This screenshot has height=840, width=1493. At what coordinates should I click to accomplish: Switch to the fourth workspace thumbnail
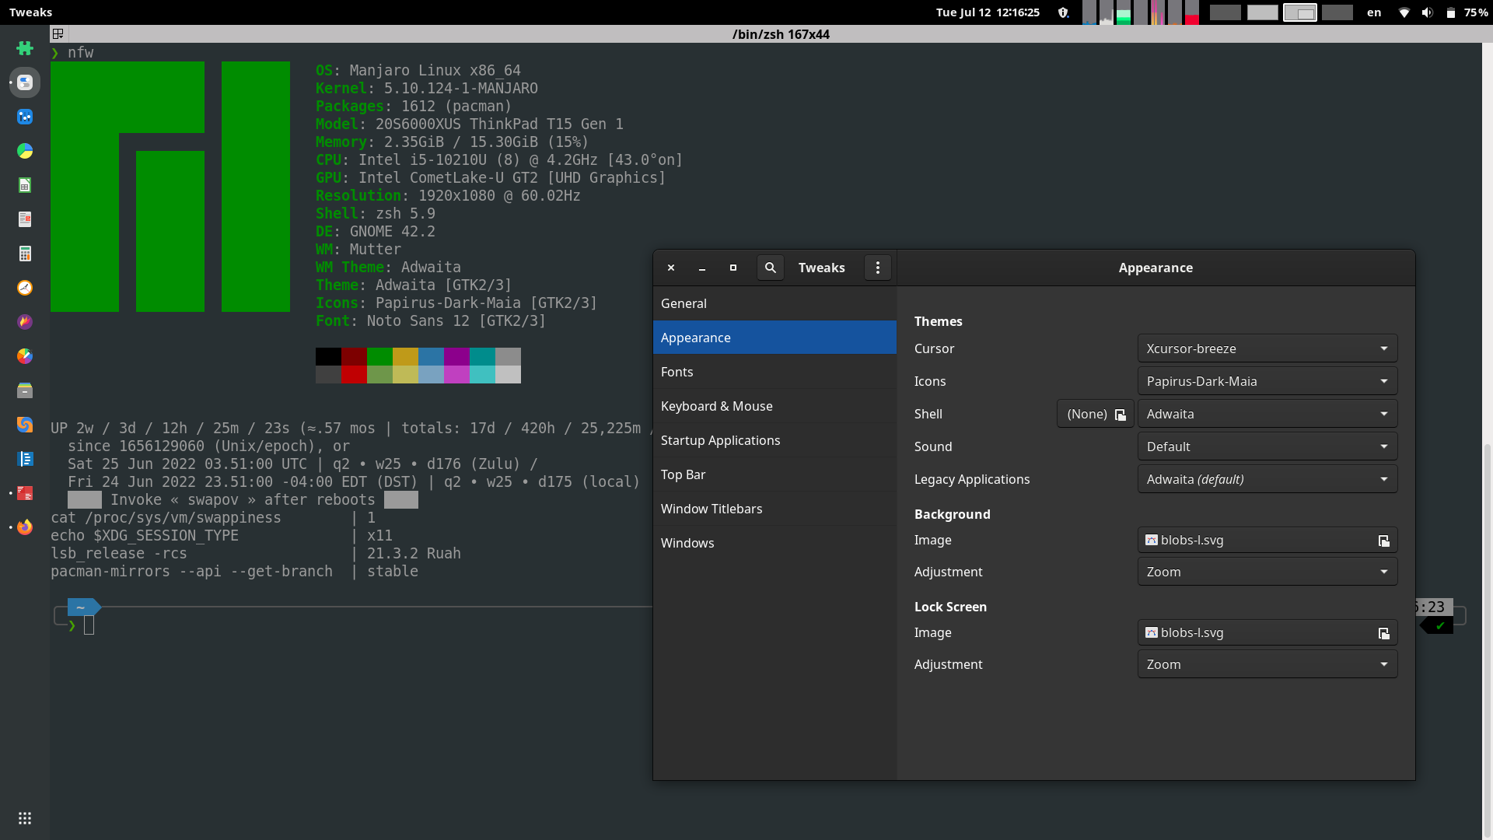[x=1337, y=12]
